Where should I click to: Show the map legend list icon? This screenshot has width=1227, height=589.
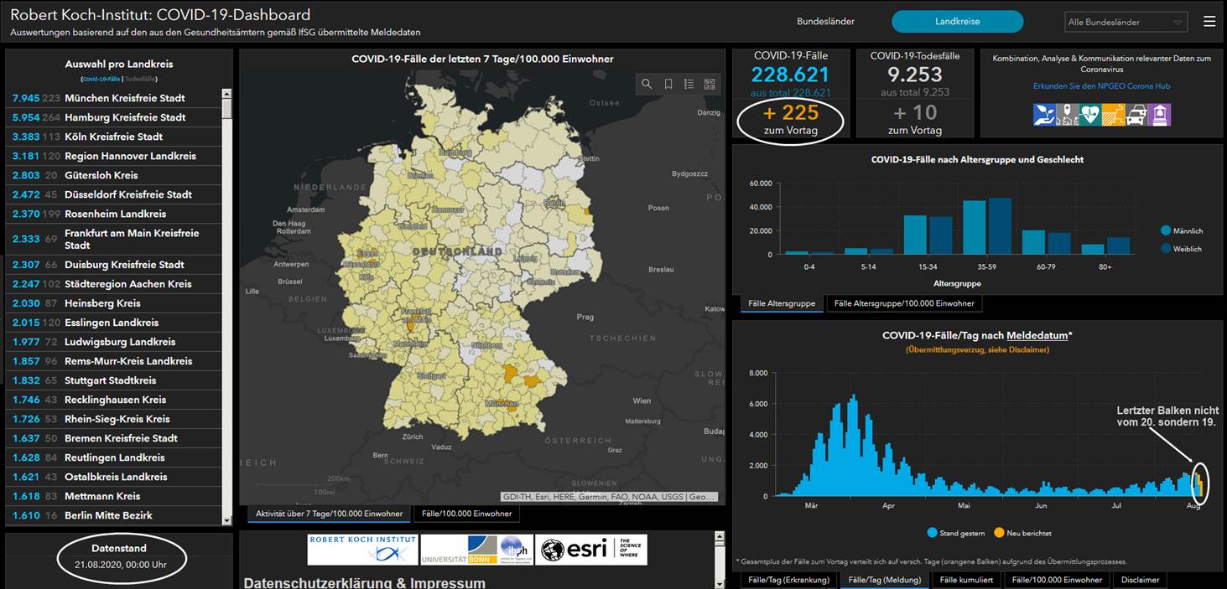(x=689, y=84)
